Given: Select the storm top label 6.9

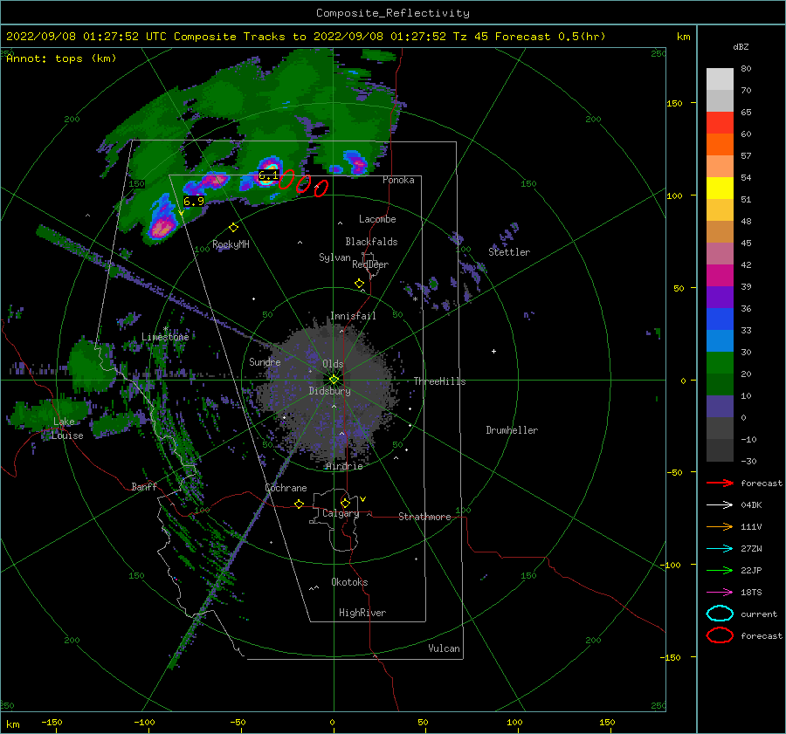Looking at the screenshot, I should pyautogui.click(x=194, y=201).
